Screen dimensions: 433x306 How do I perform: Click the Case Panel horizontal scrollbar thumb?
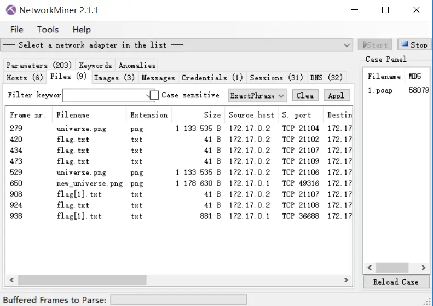pos(392,267)
